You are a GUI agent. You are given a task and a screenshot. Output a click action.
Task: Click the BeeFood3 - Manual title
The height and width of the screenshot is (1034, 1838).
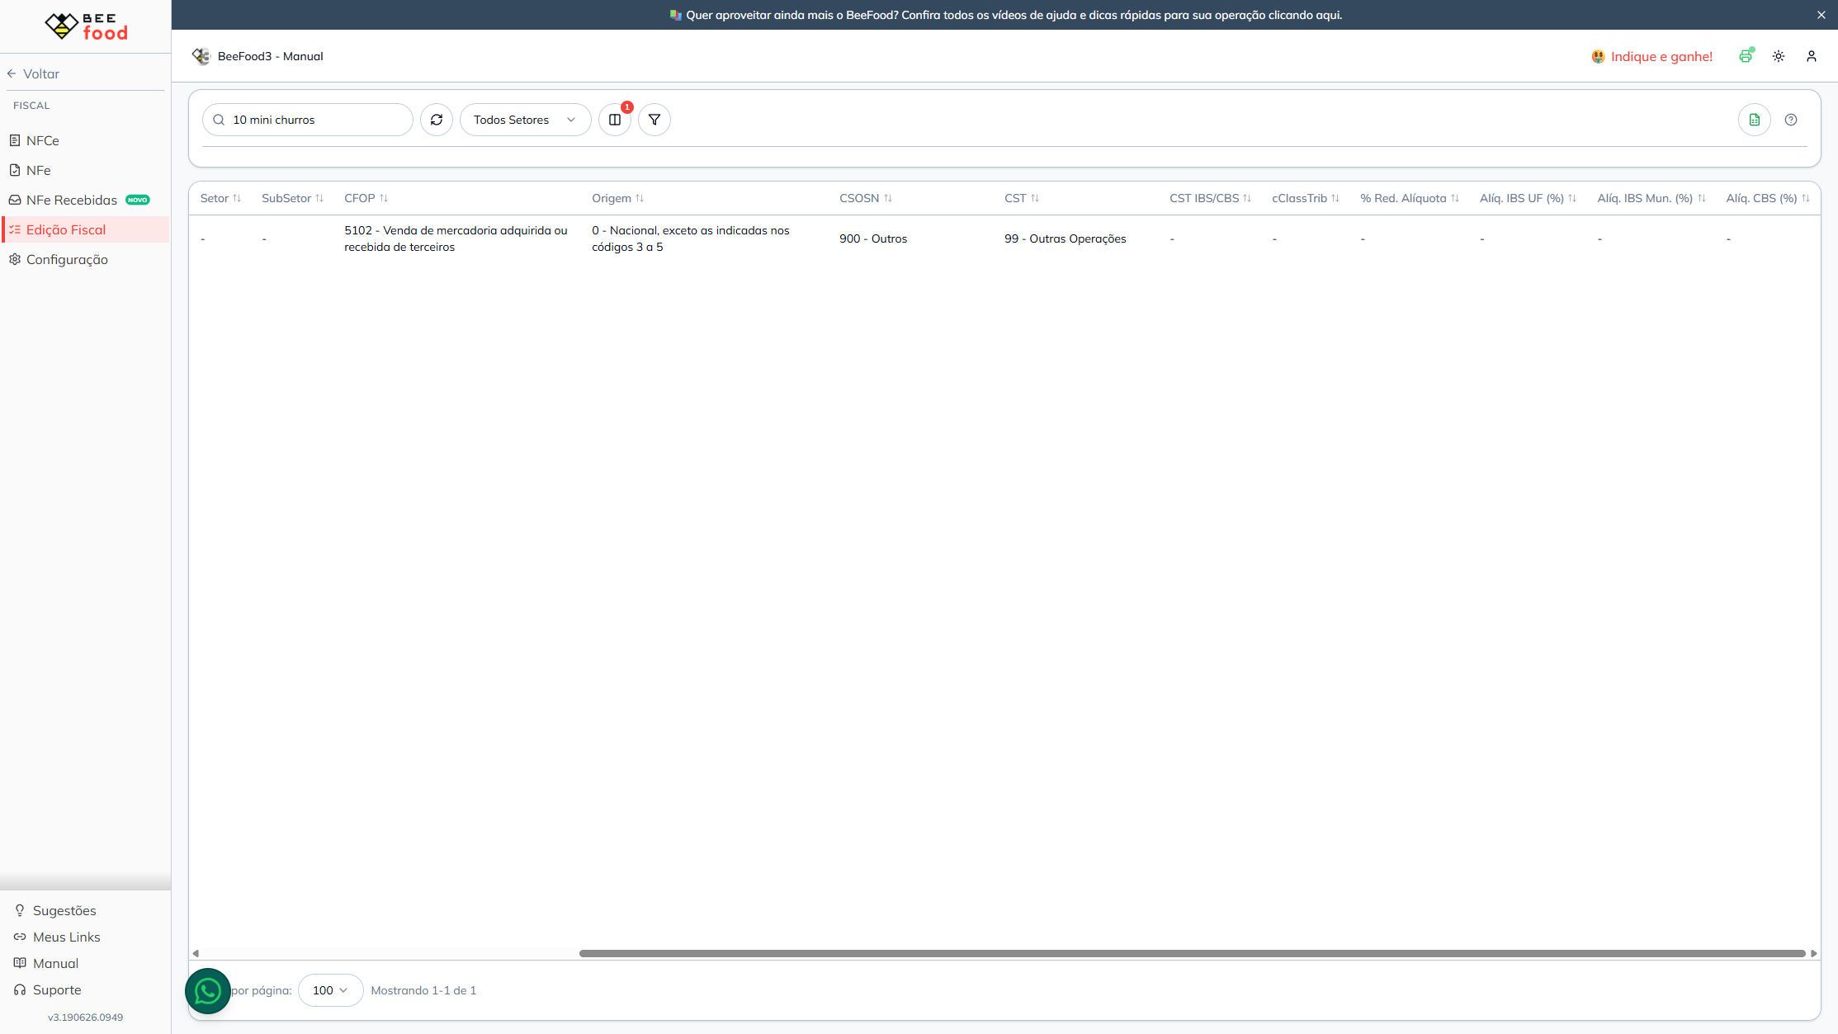[x=270, y=56]
